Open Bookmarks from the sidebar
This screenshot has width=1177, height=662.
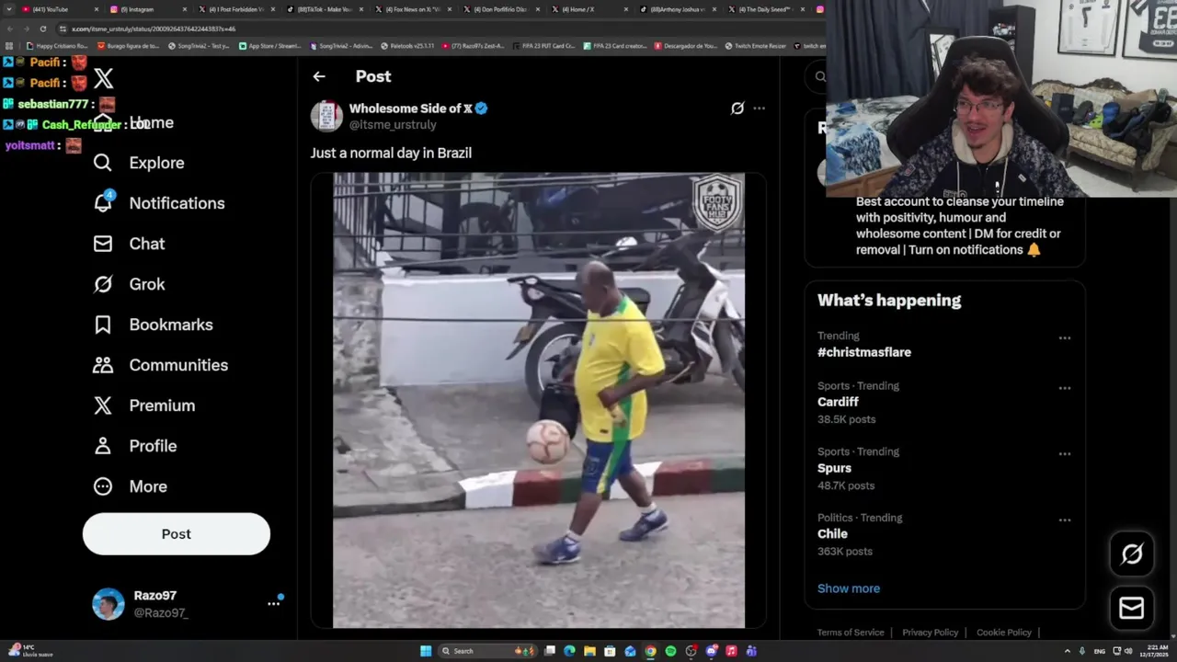pos(153,325)
